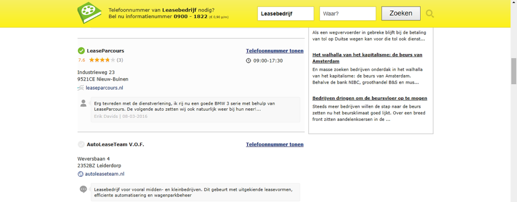Click the magnifying glass search icon

(x=430, y=14)
